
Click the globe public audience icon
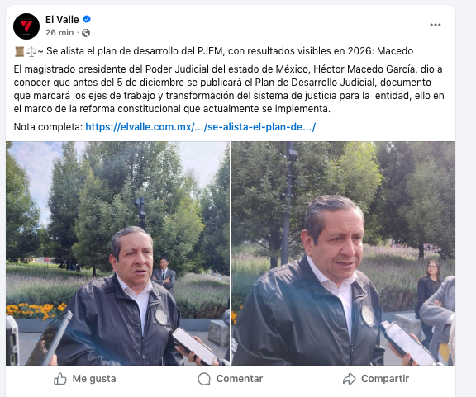[86, 33]
